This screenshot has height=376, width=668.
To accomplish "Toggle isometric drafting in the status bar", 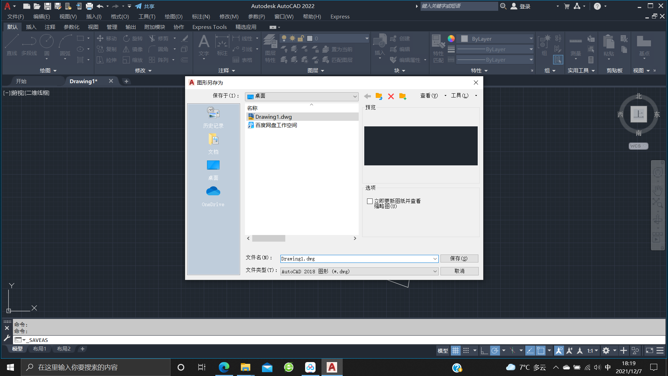I will pos(512,351).
